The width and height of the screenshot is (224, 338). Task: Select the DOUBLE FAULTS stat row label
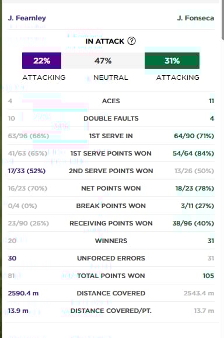[x=111, y=118]
